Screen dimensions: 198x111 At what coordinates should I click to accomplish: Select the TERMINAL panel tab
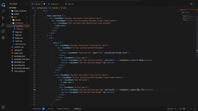click(77, 109)
